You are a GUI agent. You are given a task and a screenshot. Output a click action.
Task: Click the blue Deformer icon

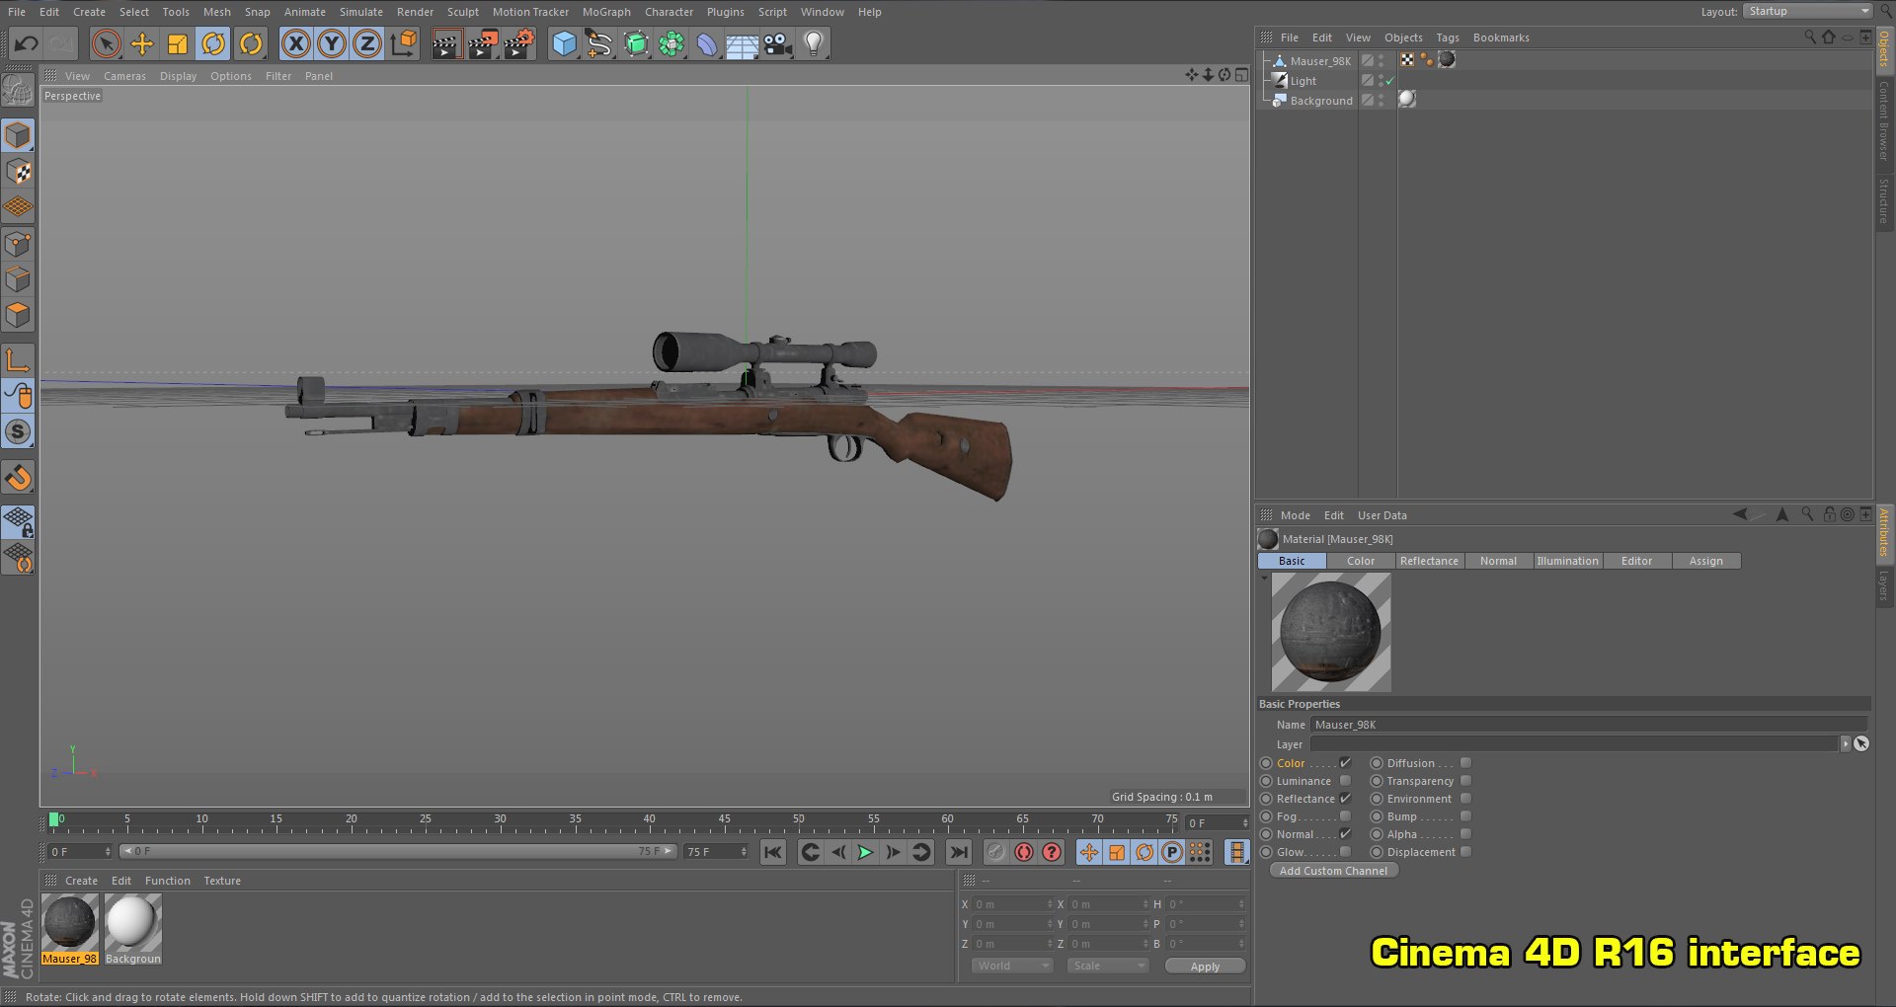(x=707, y=43)
